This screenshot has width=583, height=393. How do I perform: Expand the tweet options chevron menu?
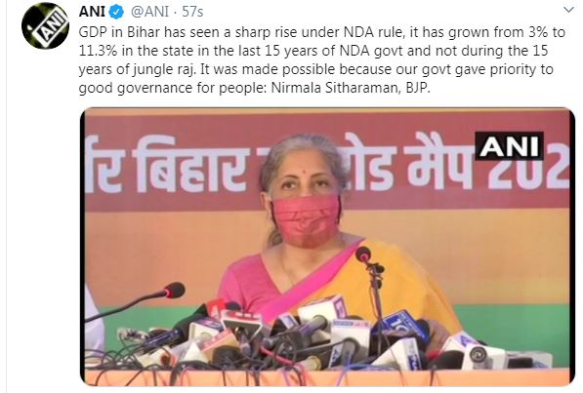pos(568,10)
